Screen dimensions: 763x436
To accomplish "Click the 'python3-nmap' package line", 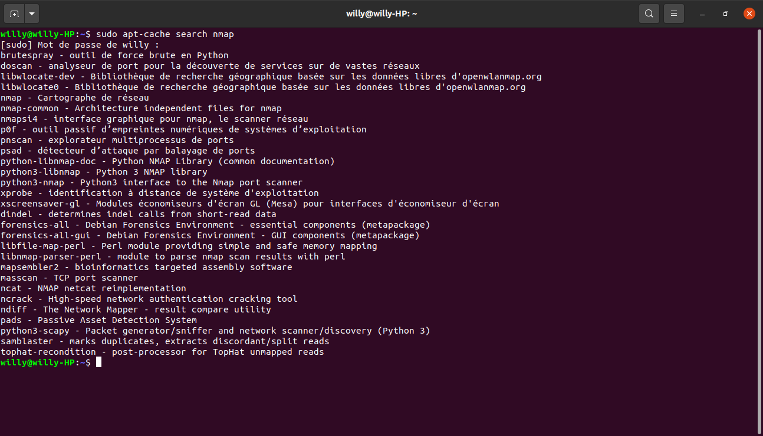I will coord(152,182).
